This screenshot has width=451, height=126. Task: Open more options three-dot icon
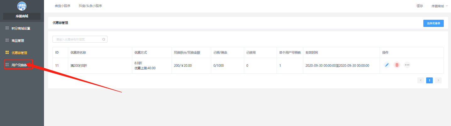click(407, 65)
